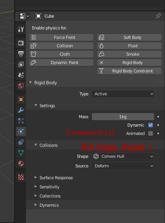Collapse the Settings subpanel

(x=36, y=105)
